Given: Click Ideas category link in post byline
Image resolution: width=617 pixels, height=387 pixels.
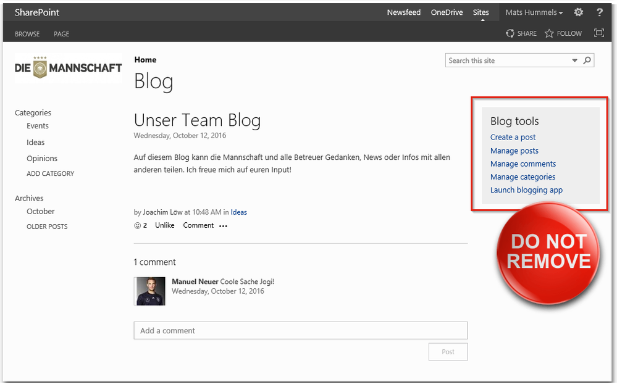Looking at the screenshot, I should [238, 212].
